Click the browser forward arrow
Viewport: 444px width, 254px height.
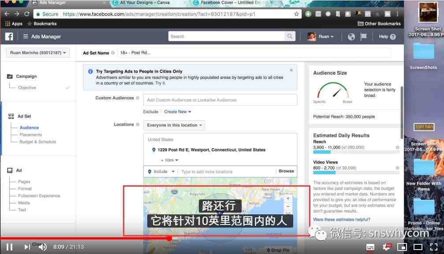(x=17, y=14)
